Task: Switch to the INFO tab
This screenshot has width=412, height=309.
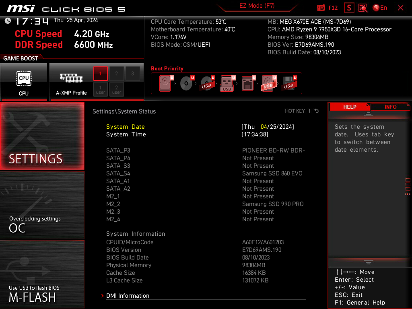Action: click(390, 107)
